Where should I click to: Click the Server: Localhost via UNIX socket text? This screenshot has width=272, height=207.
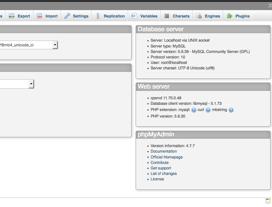[x=180, y=41]
